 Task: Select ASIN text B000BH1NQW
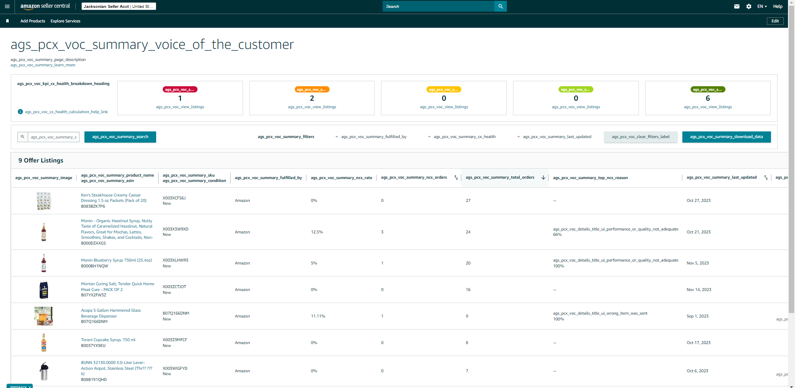coord(94,266)
